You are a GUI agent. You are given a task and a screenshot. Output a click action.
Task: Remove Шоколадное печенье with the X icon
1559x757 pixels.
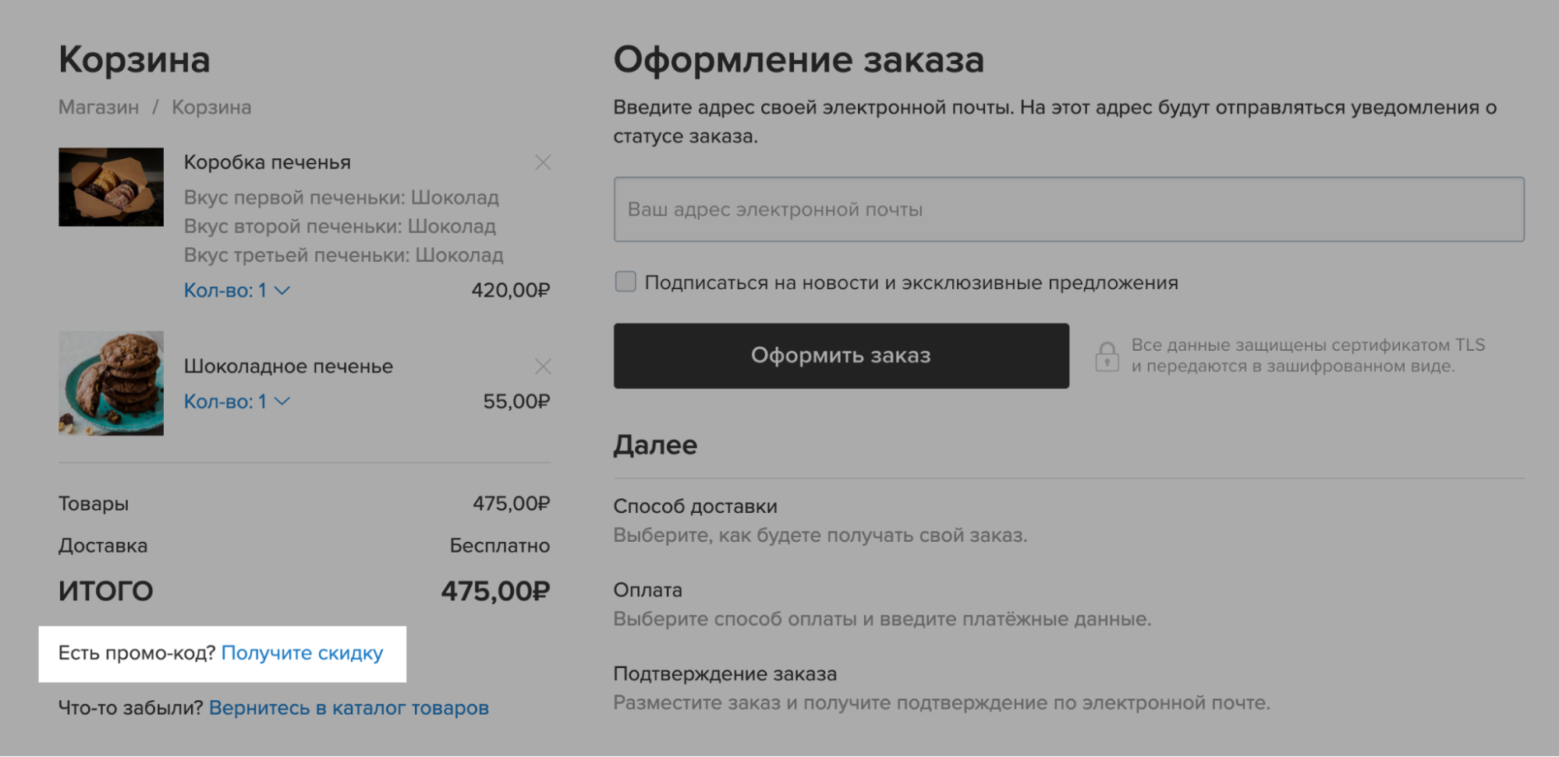pos(543,366)
